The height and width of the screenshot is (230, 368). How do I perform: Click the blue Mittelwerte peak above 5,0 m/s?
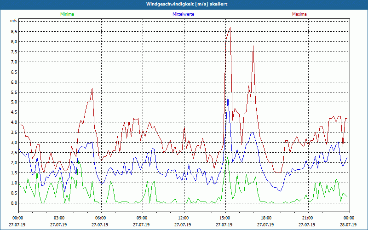[228, 97]
